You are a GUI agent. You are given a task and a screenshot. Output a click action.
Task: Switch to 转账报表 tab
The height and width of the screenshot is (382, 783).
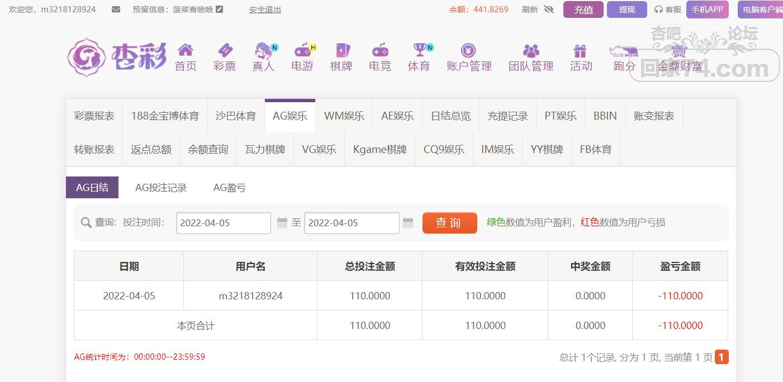[x=94, y=149]
